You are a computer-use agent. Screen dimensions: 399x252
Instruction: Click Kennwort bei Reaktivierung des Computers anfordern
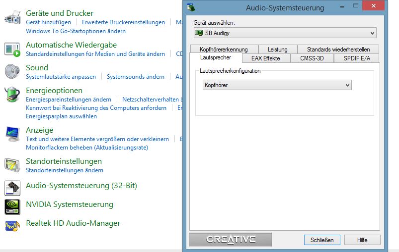point(96,108)
